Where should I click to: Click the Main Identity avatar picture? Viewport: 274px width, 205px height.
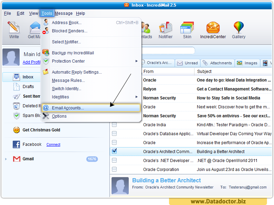tap(11, 57)
